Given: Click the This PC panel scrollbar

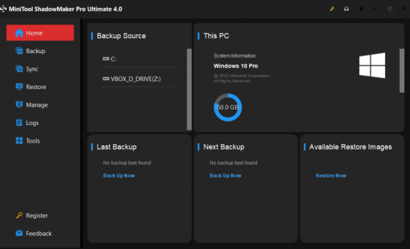Looking at the screenshot, I should click(402, 70).
